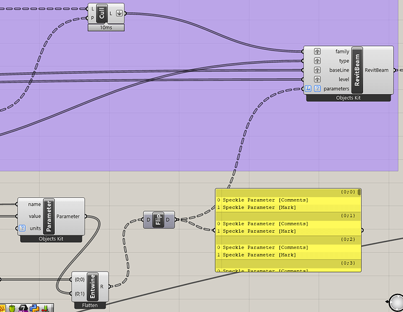Click the D input on Flip
The image size is (403, 312).
click(x=148, y=220)
